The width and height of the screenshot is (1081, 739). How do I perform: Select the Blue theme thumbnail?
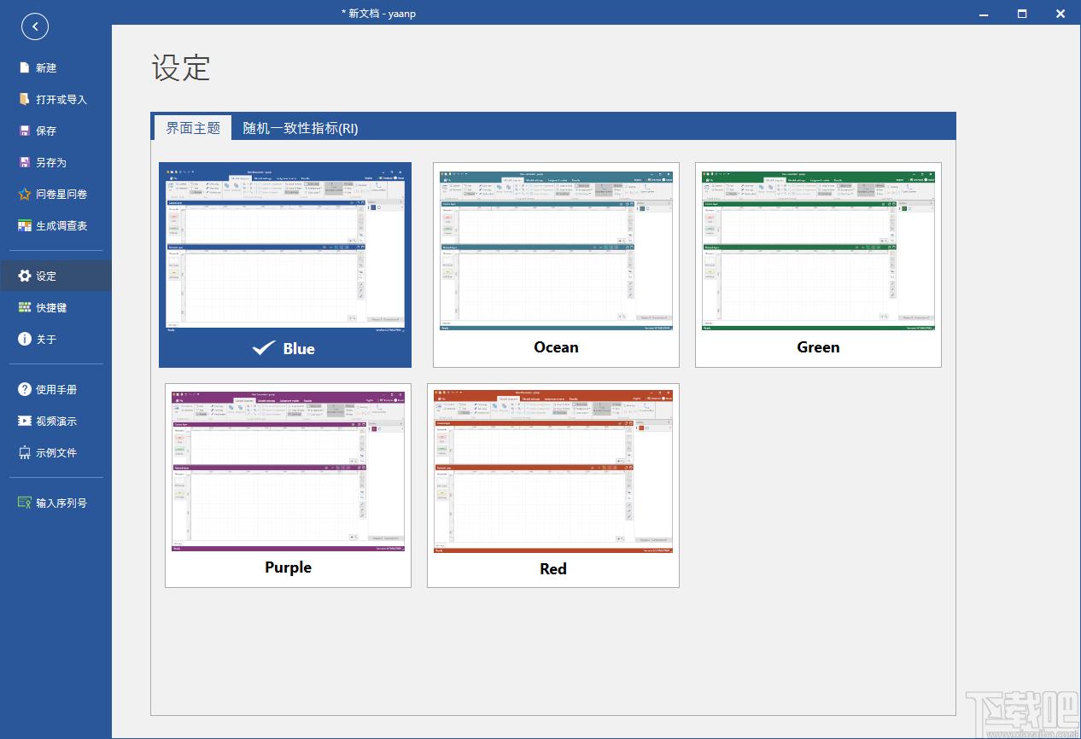coord(285,265)
